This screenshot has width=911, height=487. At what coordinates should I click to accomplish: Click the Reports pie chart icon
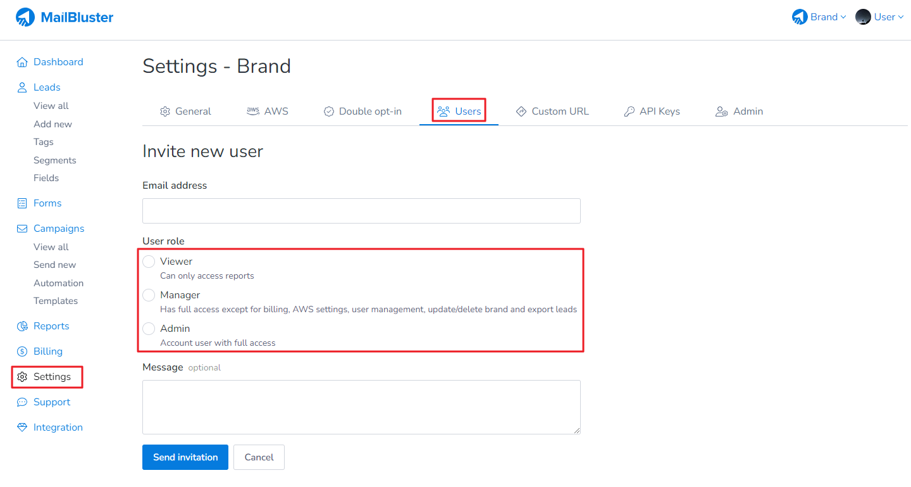coord(22,326)
